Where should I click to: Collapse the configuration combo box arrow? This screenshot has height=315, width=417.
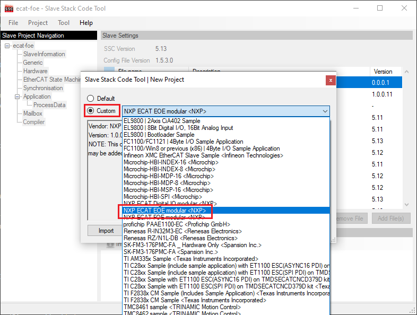(x=324, y=111)
